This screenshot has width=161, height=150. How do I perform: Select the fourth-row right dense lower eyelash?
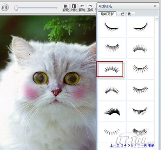[x=140, y=90]
